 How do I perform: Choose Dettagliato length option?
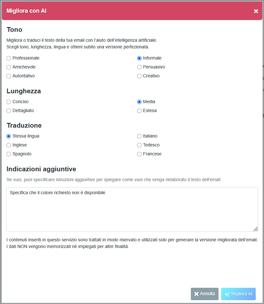8,110
